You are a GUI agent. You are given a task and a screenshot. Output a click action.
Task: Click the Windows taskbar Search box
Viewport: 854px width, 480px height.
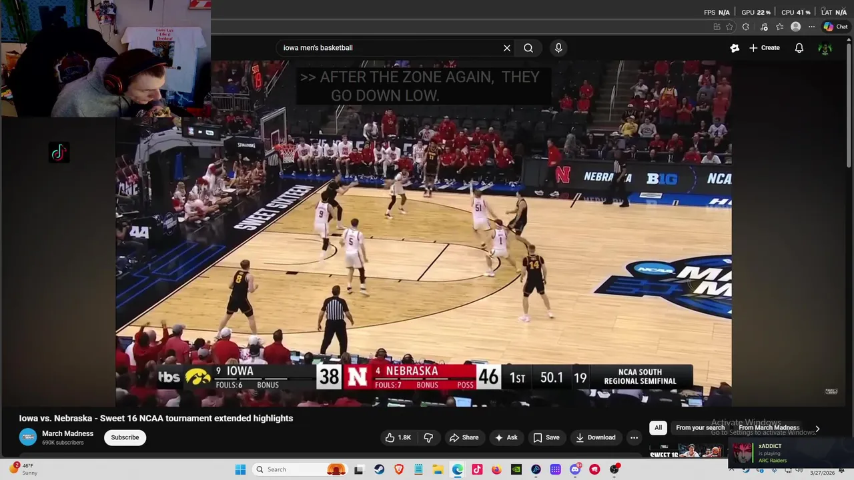(x=301, y=469)
